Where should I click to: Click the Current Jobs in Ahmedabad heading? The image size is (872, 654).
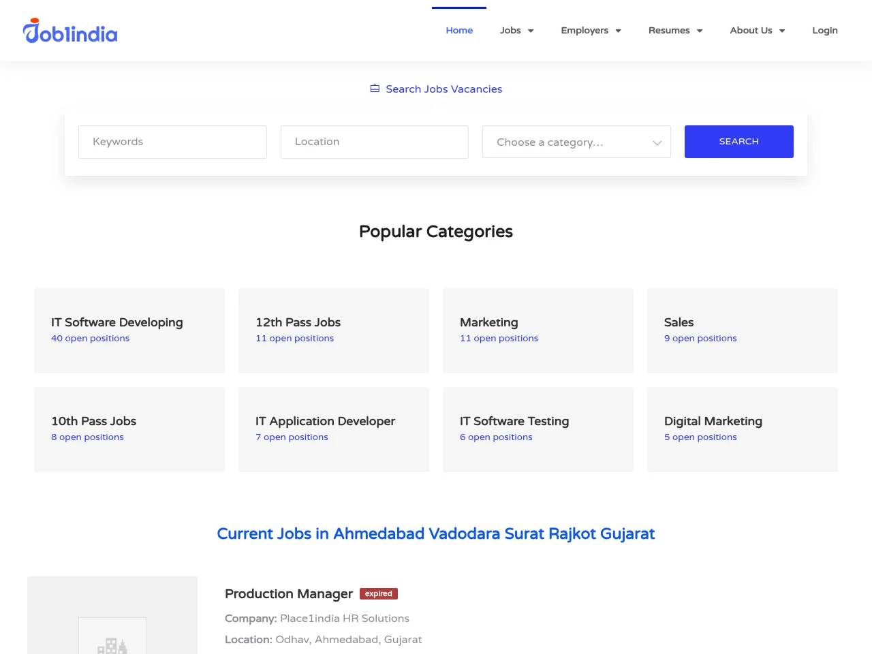click(x=436, y=534)
